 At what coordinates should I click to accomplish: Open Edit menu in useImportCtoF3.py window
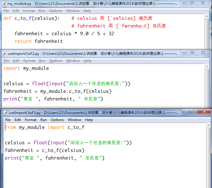(18, 120)
